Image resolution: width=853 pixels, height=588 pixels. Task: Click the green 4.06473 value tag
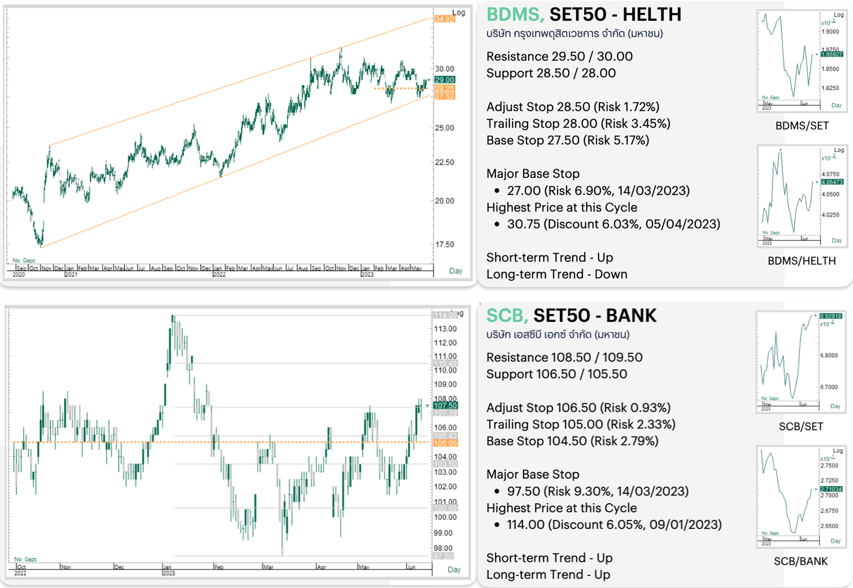tap(832, 182)
